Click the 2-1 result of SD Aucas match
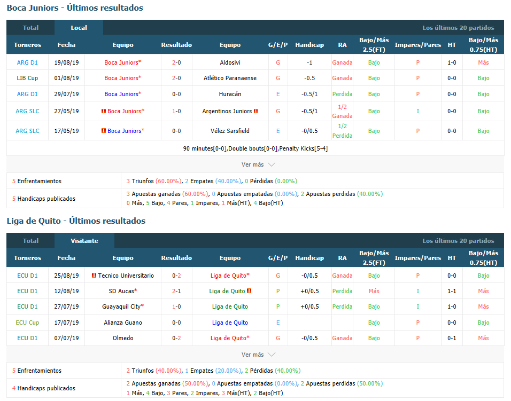Viewport: 511px width, 401px height. (x=176, y=292)
